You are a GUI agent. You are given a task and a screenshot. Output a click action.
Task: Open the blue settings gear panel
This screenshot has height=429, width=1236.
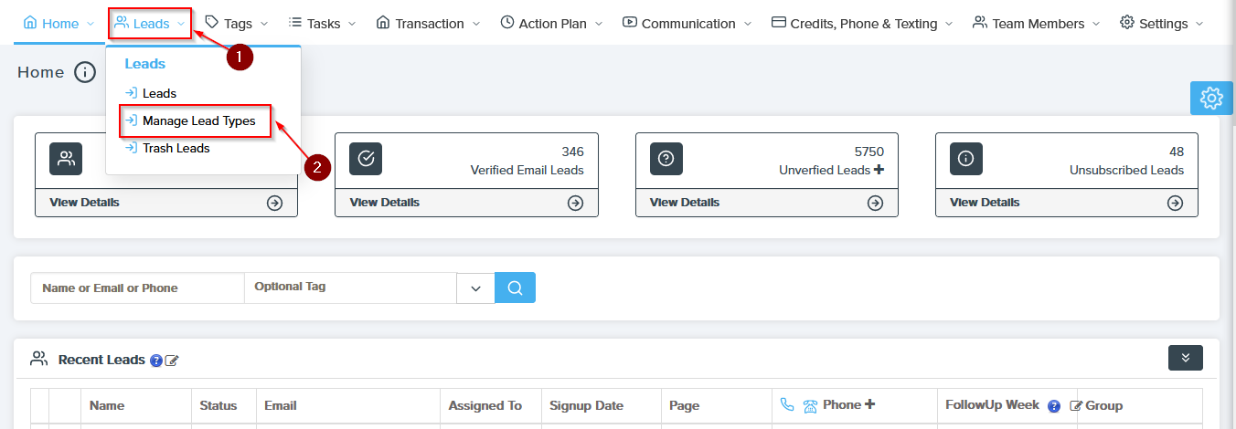tap(1211, 98)
